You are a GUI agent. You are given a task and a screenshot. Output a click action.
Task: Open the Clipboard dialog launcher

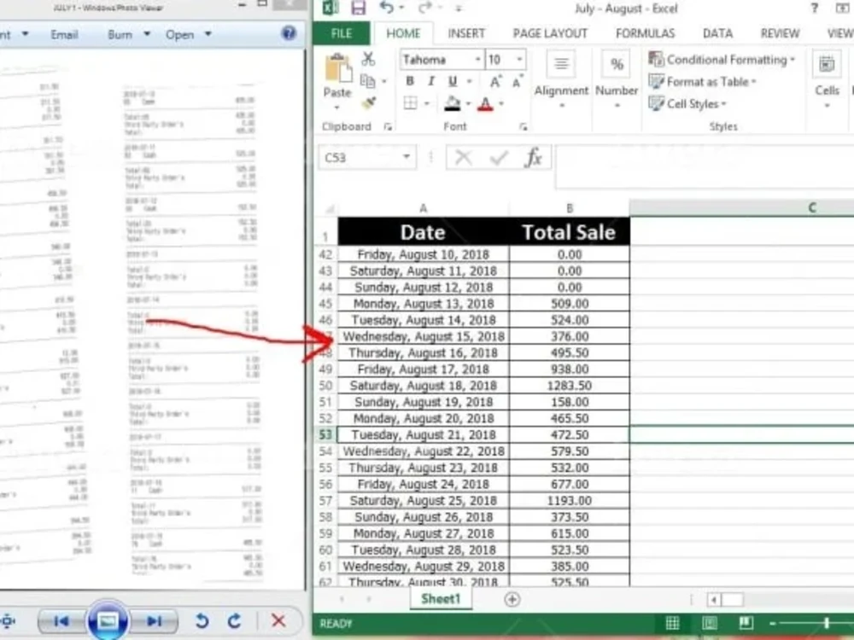point(388,127)
